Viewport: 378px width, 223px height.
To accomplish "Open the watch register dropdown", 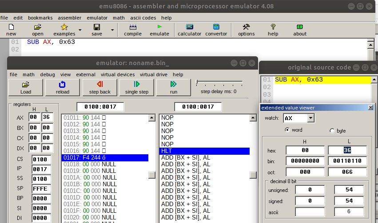I will [x=310, y=118].
